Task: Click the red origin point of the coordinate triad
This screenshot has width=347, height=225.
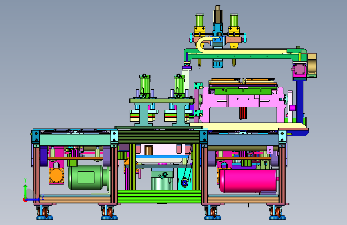Action: (25, 200)
